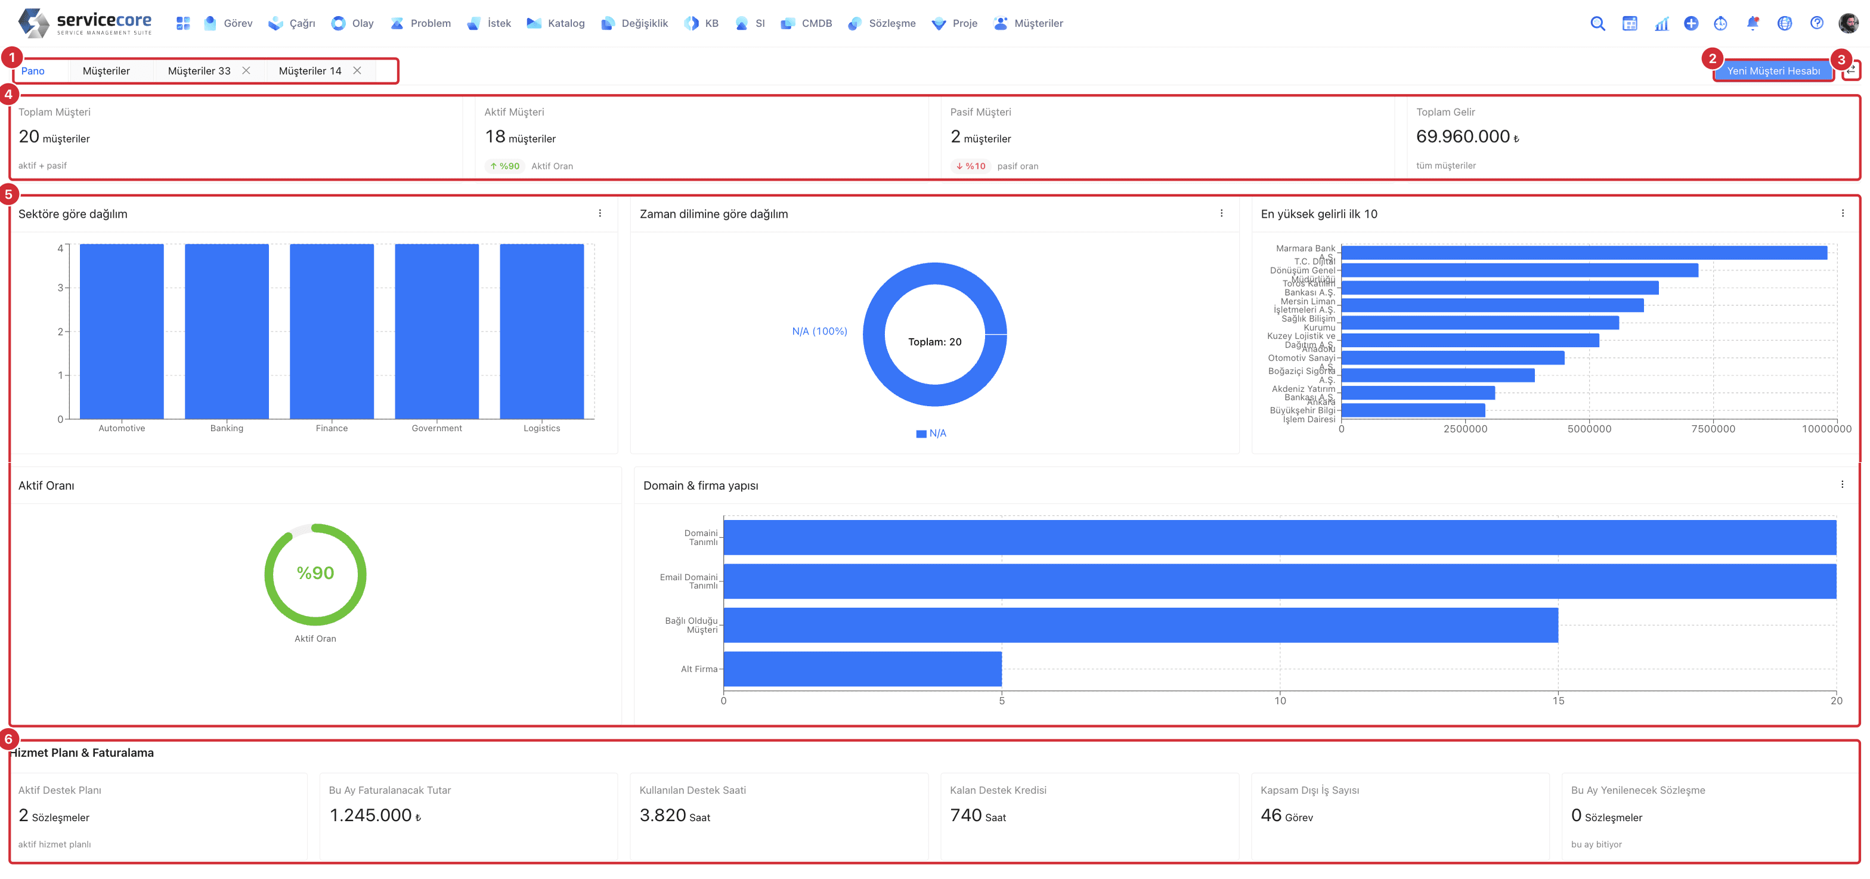The width and height of the screenshot is (1870, 879).
Task: Close the Müşteriler 14 tab
Action: [357, 70]
